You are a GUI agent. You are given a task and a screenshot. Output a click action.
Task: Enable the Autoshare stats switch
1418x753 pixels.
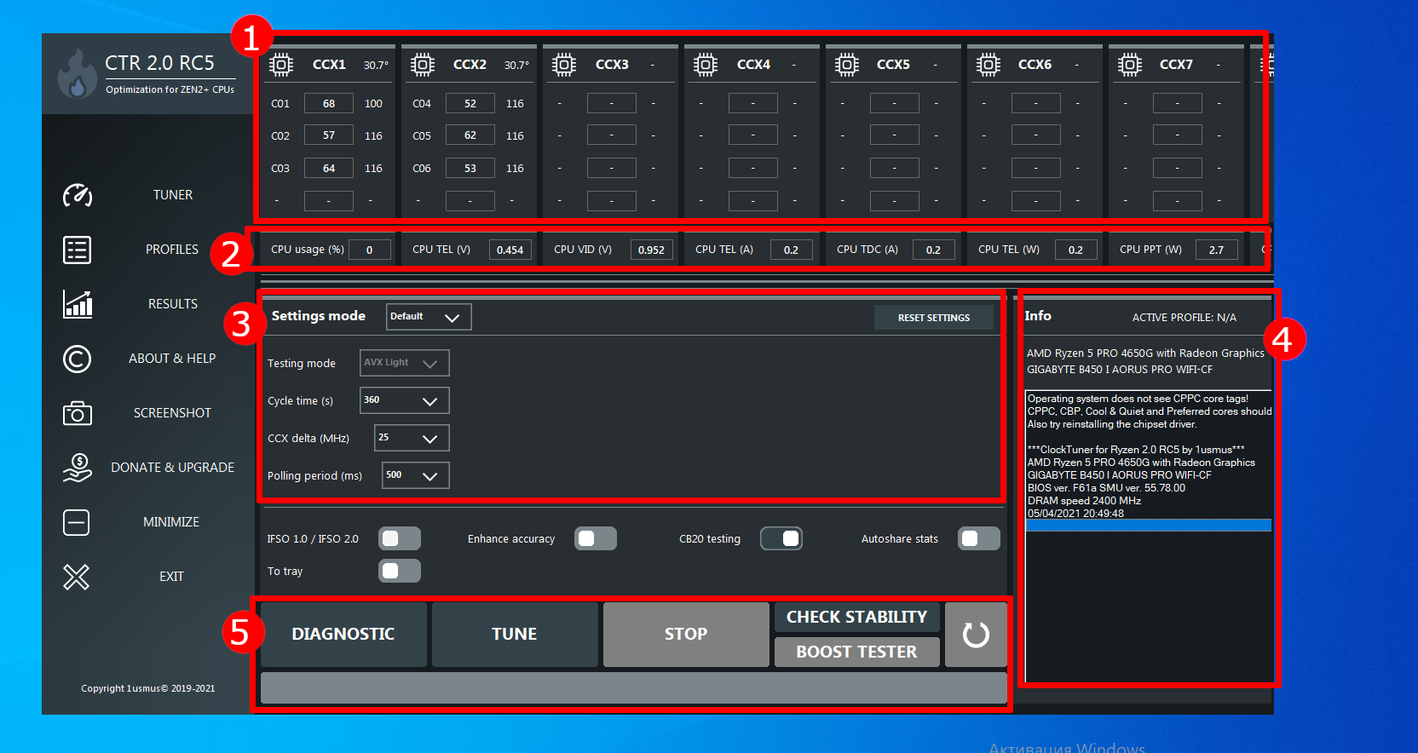click(x=979, y=538)
